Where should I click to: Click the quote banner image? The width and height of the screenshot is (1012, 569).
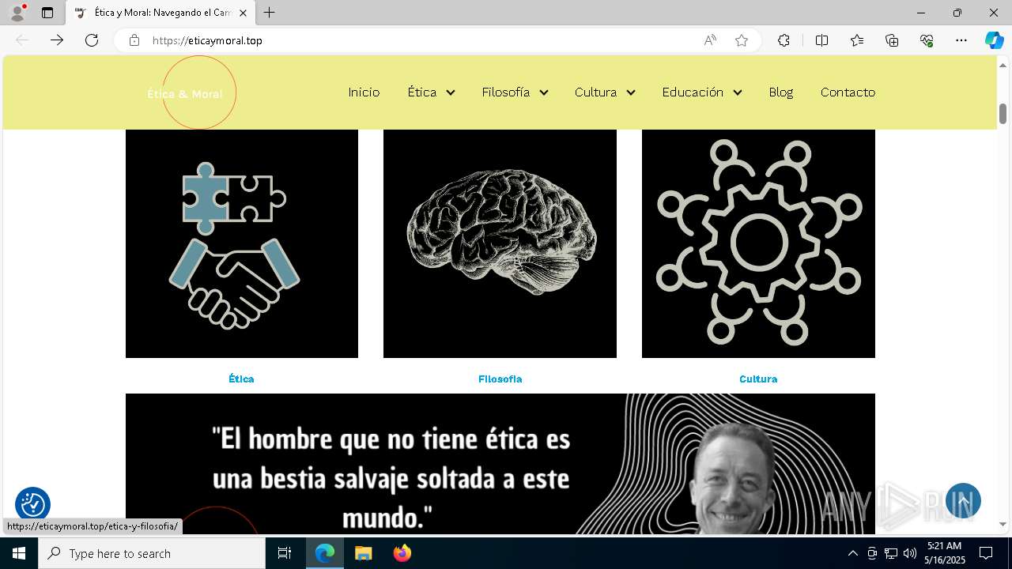tap(500, 464)
